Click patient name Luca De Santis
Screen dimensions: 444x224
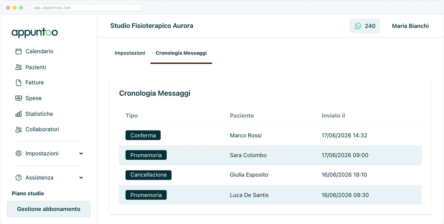(x=249, y=195)
